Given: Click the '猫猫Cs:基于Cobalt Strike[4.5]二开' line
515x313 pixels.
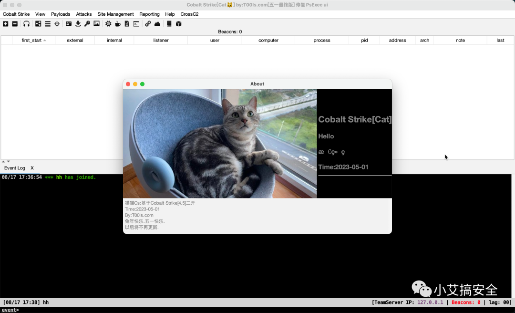Looking at the screenshot, I should tap(160, 203).
